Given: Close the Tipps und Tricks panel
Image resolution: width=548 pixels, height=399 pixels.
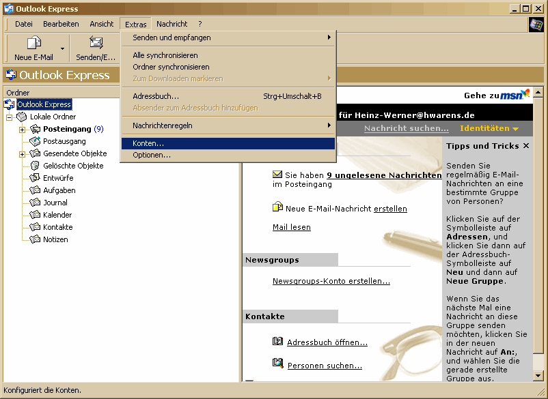Looking at the screenshot, I should (x=526, y=146).
